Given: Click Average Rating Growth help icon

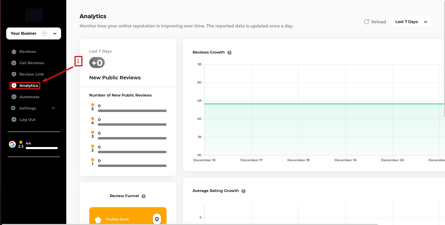Looking at the screenshot, I should coord(243,191).
